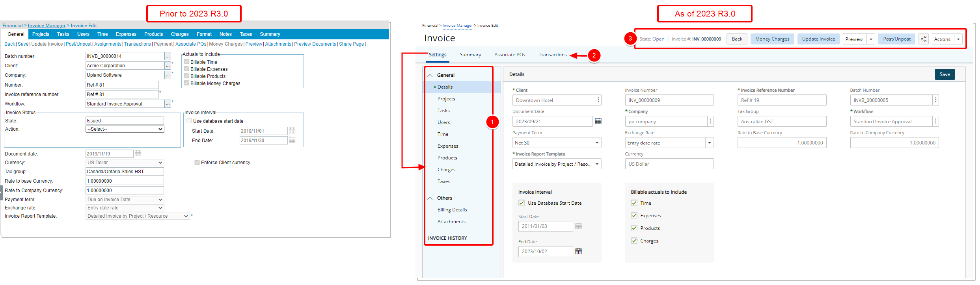Expand the Preview split-button arrow
The width and height of the screenshot is (980, 285).
871,39
